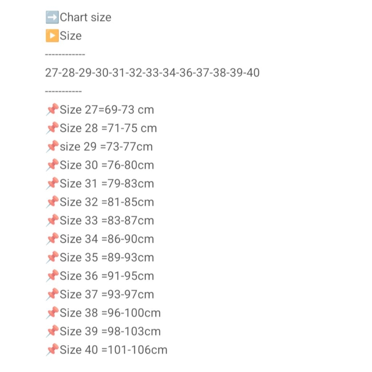372x372 pixels.
Task: Click the "Size 37 =93-97cm" text
Action: pyautogui.click(x=107, y=294)
